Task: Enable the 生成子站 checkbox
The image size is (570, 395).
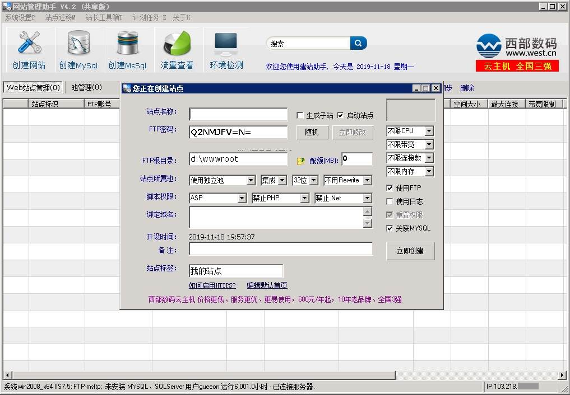Action: click(x=300, y=116)
